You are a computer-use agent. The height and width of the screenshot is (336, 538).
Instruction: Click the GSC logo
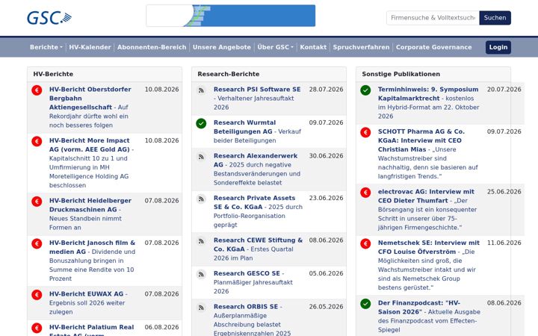(49, 18)
